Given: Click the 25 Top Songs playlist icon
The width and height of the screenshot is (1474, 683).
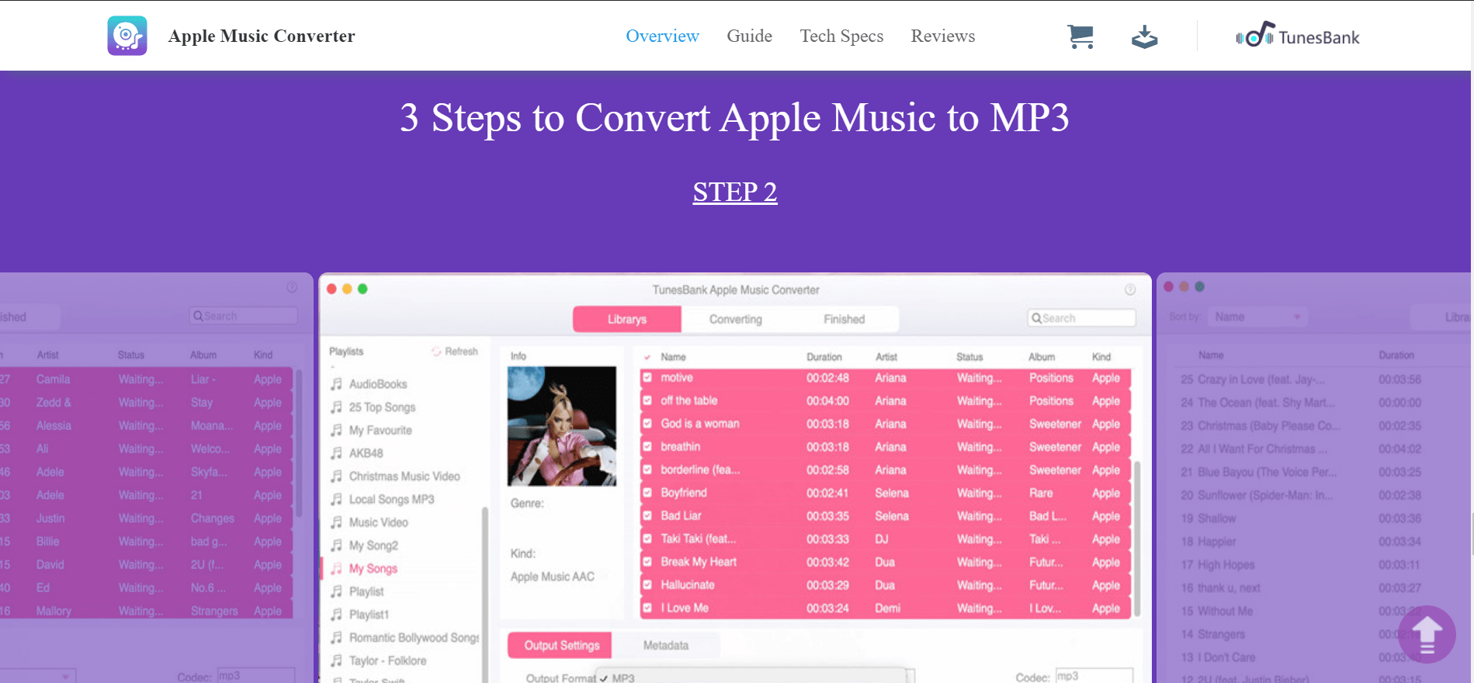Looking at the screenshot, I should [336, 407].
